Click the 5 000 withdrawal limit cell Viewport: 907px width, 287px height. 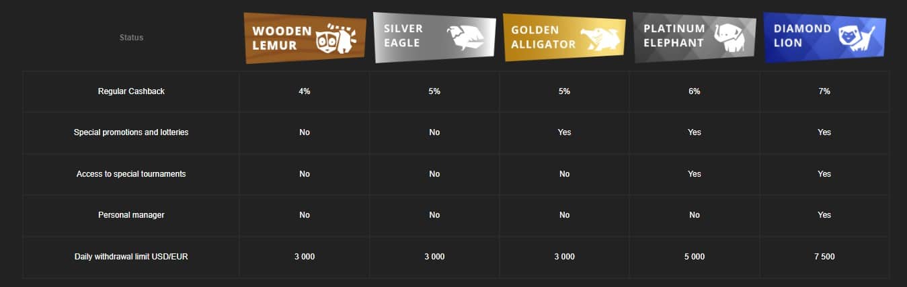click(695, 257)
